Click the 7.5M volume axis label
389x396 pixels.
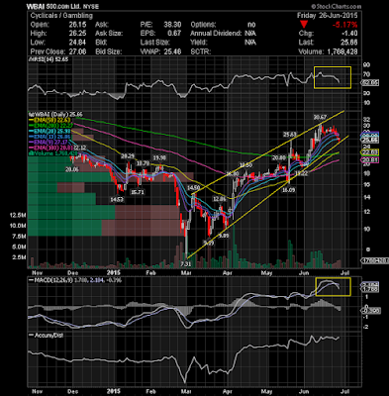pyautogui.click(x=19, y=237)
